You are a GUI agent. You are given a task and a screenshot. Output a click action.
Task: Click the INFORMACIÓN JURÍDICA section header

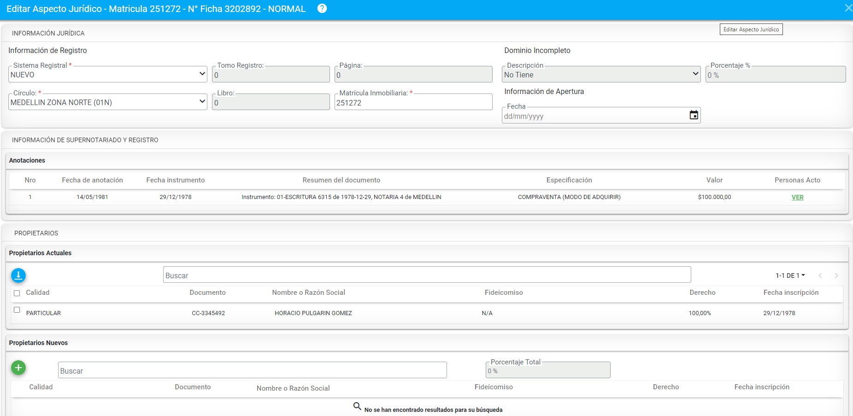pos(48,33)
